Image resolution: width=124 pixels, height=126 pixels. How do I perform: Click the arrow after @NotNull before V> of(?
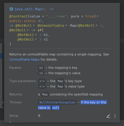coord(27,30)
